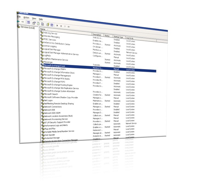The height and width of the screenshot is (182, 201).
Task: Click the gear icon of Protected Storage
Action: pos(43,138)
